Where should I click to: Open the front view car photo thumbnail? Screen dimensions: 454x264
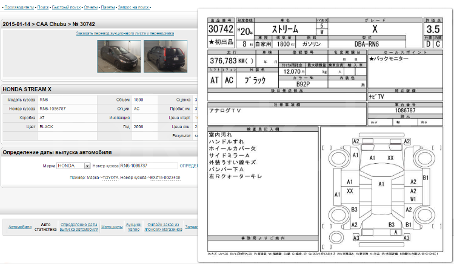[x=119, y=56]
